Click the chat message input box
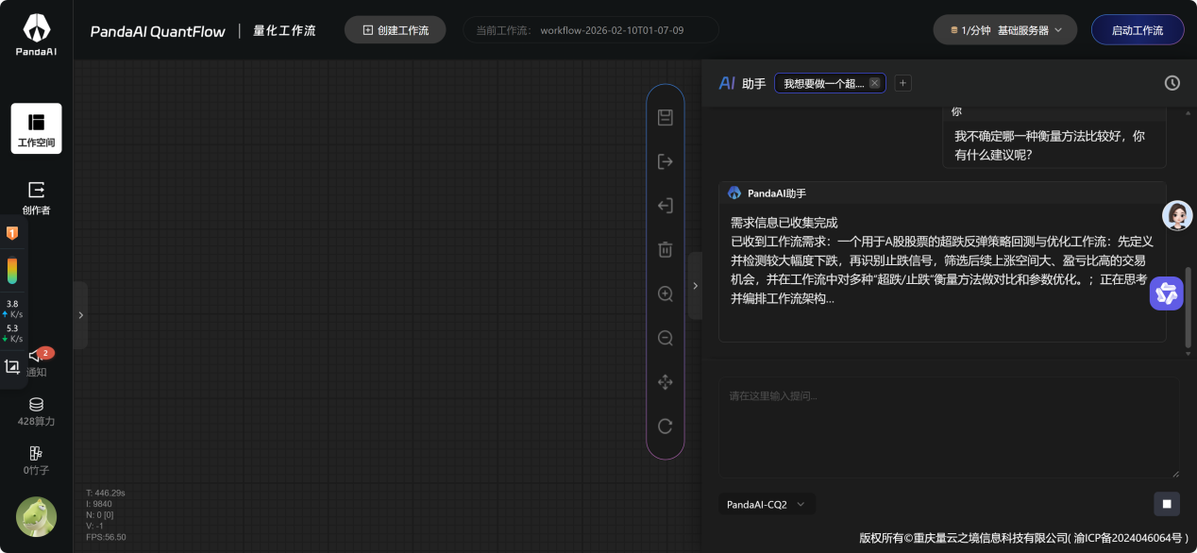Viewport: 1197px width, 553px height. click(950, 427)
